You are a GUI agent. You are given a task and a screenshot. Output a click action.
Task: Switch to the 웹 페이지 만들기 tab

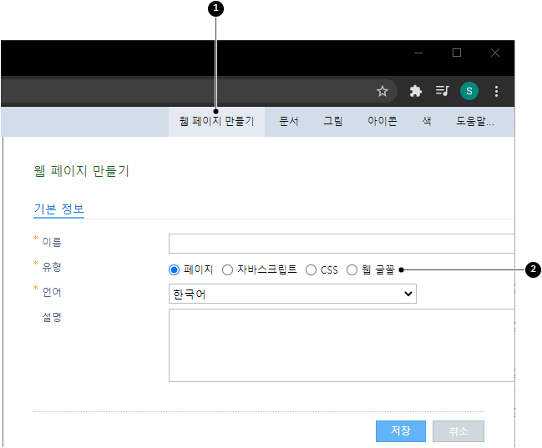pyautogui.click(x=217, y=122)
